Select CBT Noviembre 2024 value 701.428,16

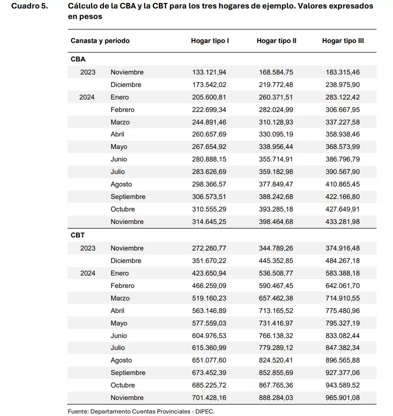(x=209, y=397)
